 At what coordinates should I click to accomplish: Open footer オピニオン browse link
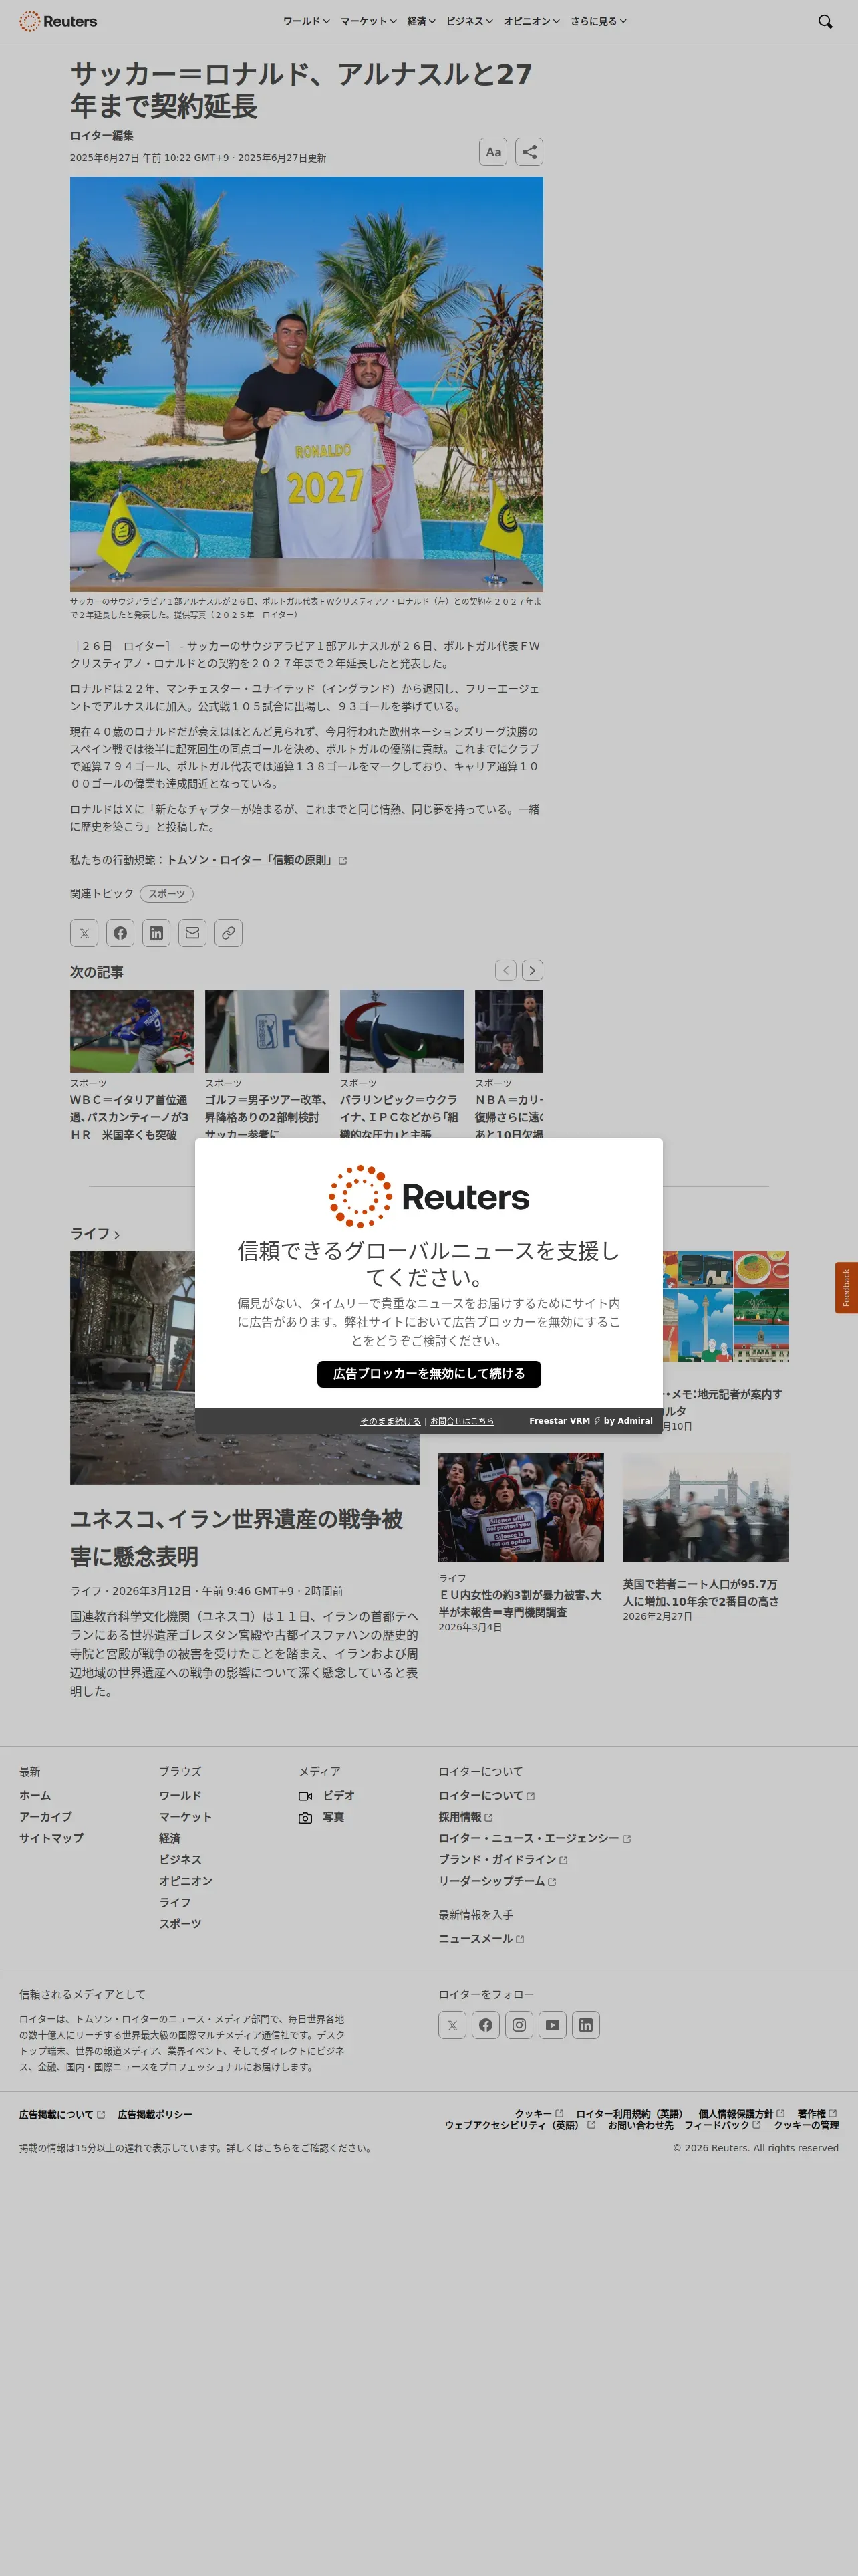[186, 1881]
